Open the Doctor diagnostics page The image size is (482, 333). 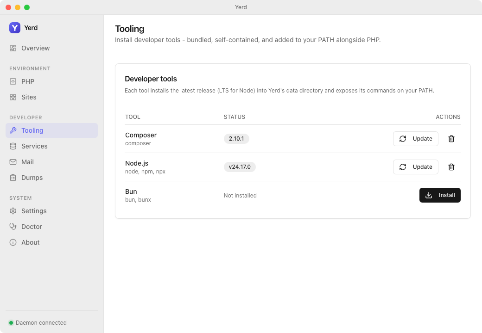pos(51,227)
